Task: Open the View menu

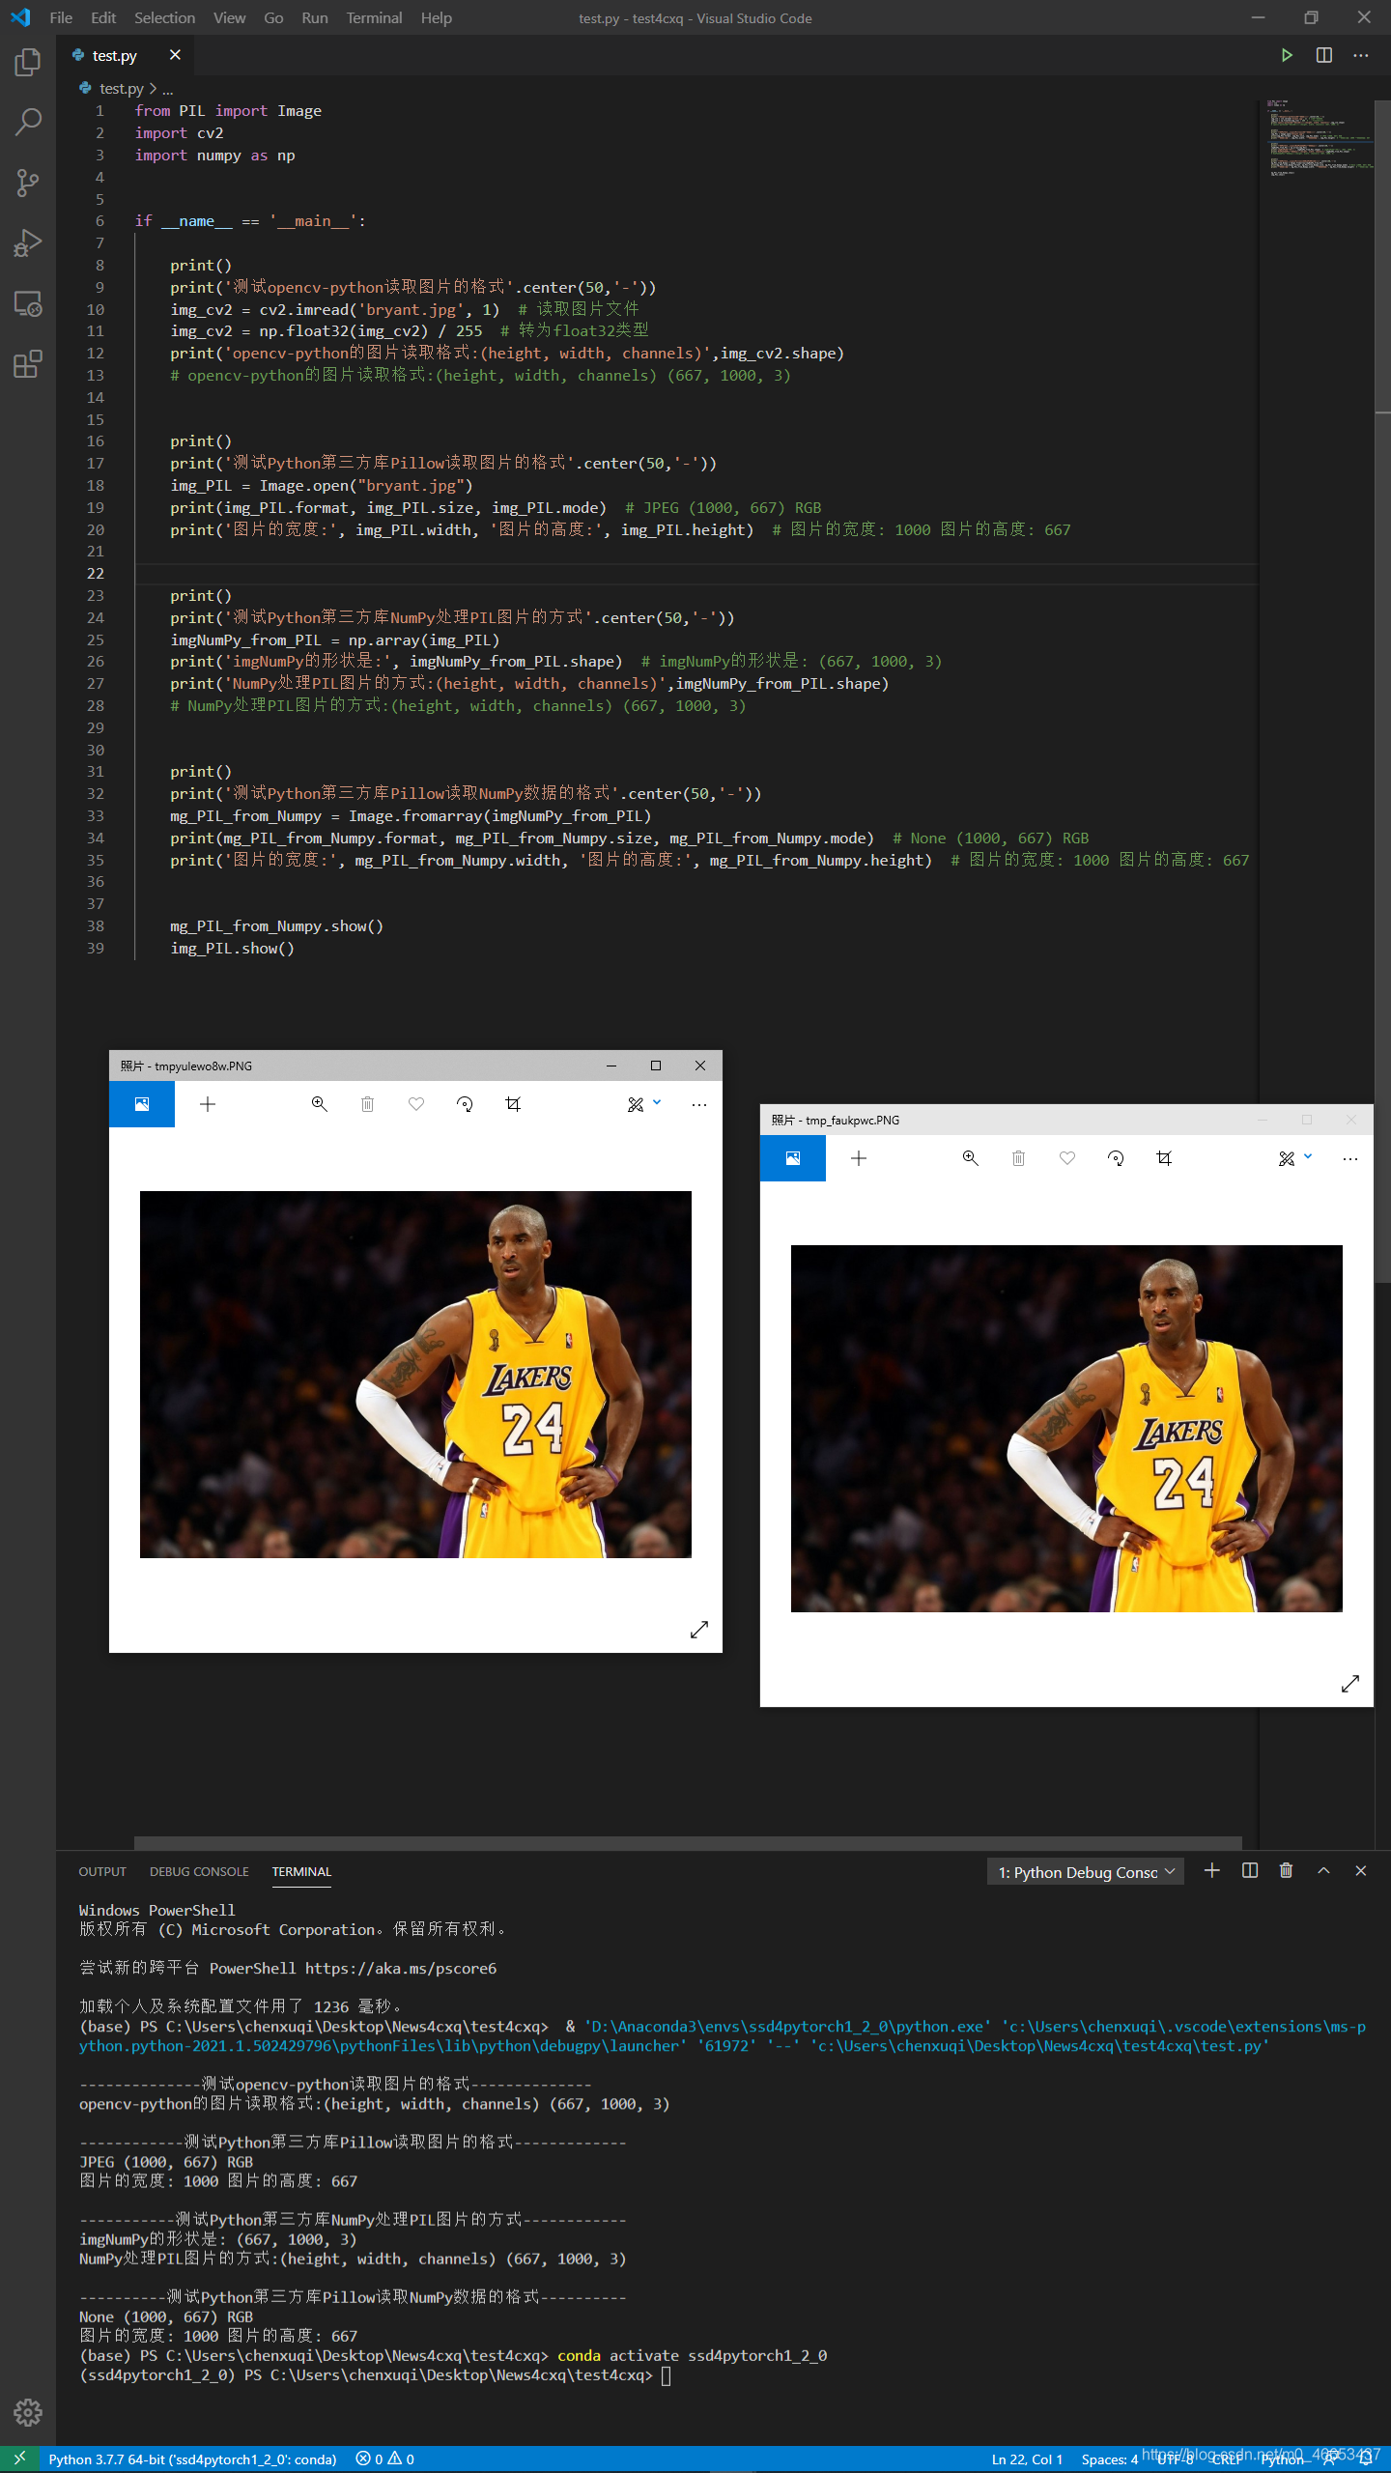Action: 229,17
